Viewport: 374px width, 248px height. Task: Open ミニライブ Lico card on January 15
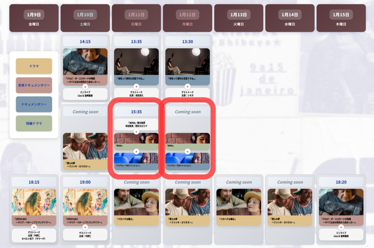pyautogui.click(x=341, y=234)
